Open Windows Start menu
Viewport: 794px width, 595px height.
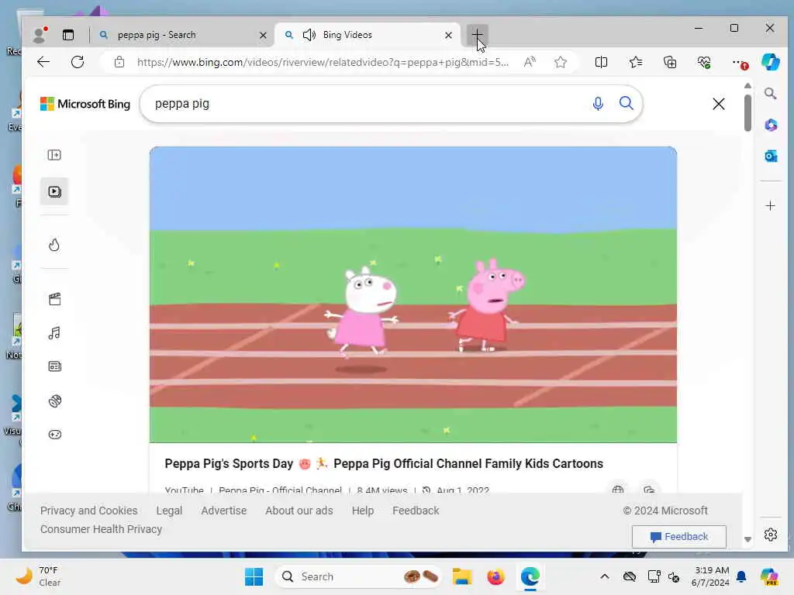click(x=254, y=576)
